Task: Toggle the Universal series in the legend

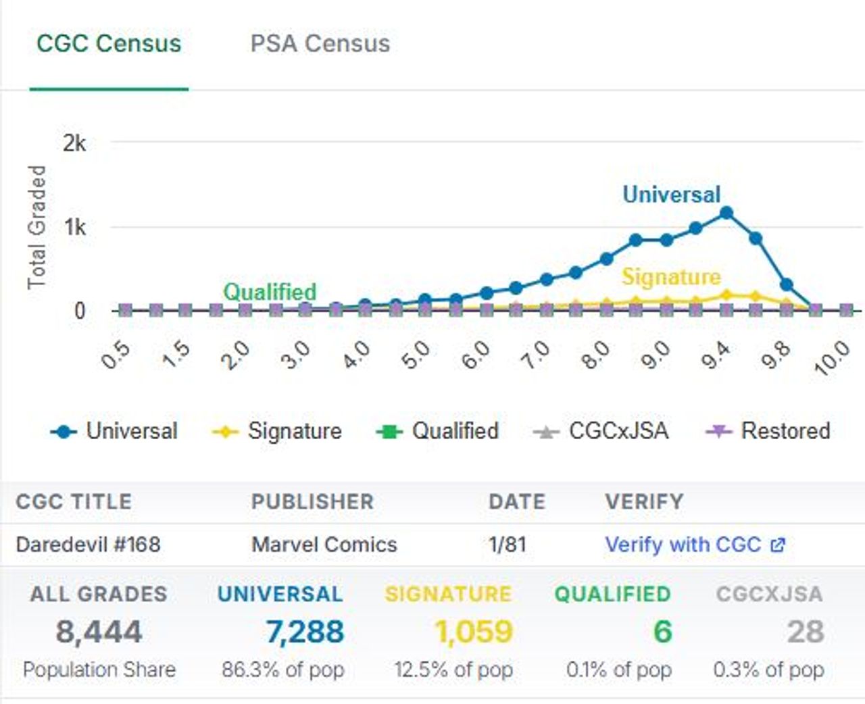Action: click(132, 431)
